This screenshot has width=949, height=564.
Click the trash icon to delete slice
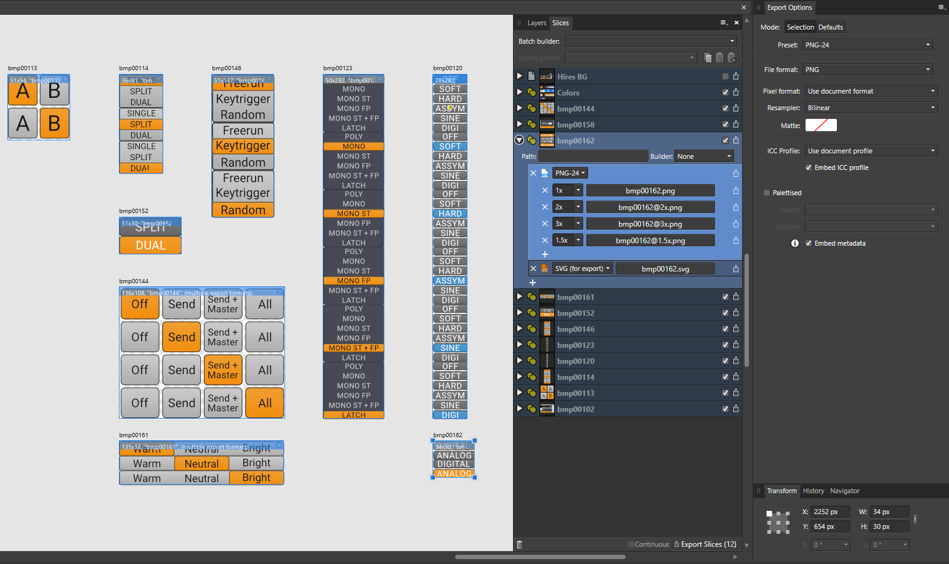coord(519,544)
